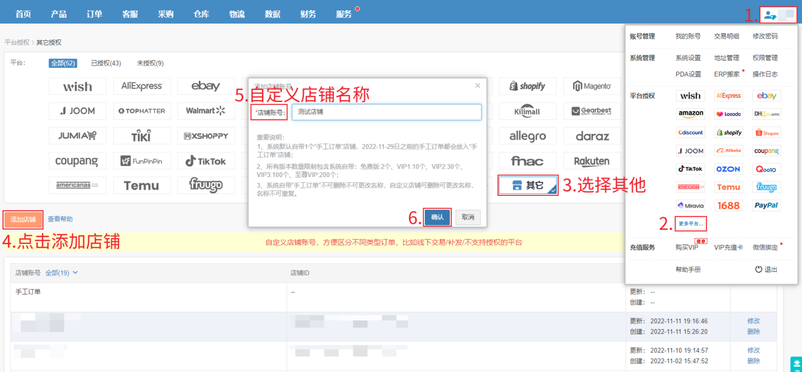
Task: Confirm the dialog with 确认 button
Action: (437, 217)
